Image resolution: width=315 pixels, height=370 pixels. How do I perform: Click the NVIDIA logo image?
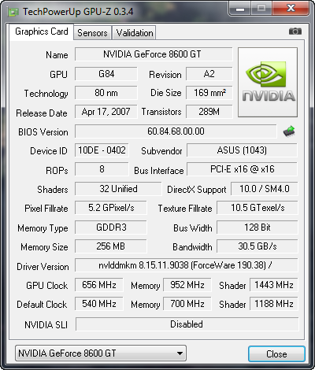click(268, 82)
